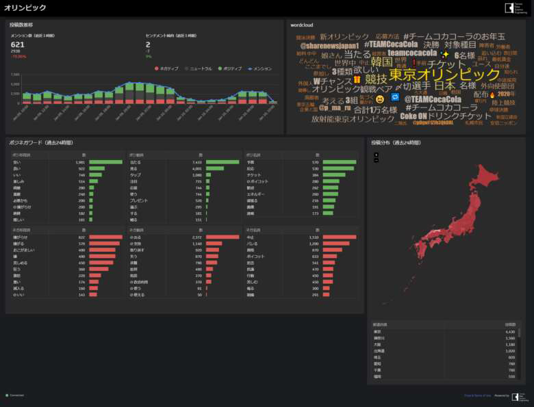Image resolution: width=534 pixels, height=407 pixels.
Task: Select the タップ row in the positive verbs table
Action: [184, 175]
